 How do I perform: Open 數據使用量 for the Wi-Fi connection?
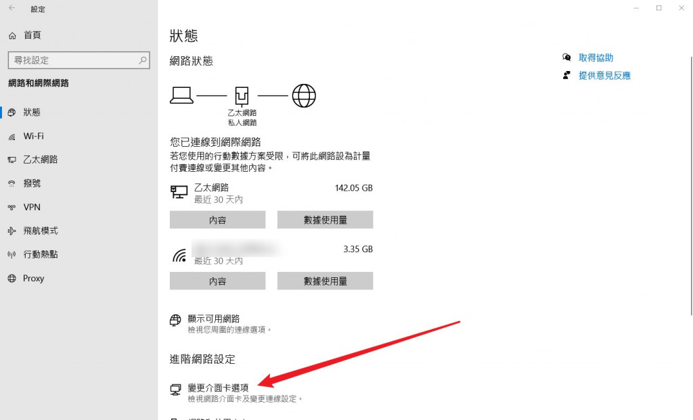(x=326, y=281)
